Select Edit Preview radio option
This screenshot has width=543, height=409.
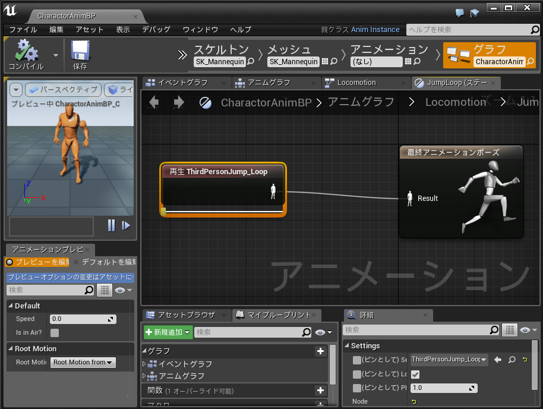point(37,262)
